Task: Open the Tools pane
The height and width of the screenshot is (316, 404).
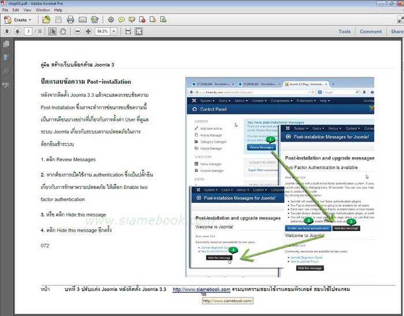Action: (x=345, y=31)
